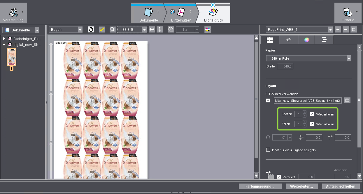The height and width of the screenshot is (194, 363).
Task: Select the zoom magnifier tool
Action: click(x=113, y=29)
